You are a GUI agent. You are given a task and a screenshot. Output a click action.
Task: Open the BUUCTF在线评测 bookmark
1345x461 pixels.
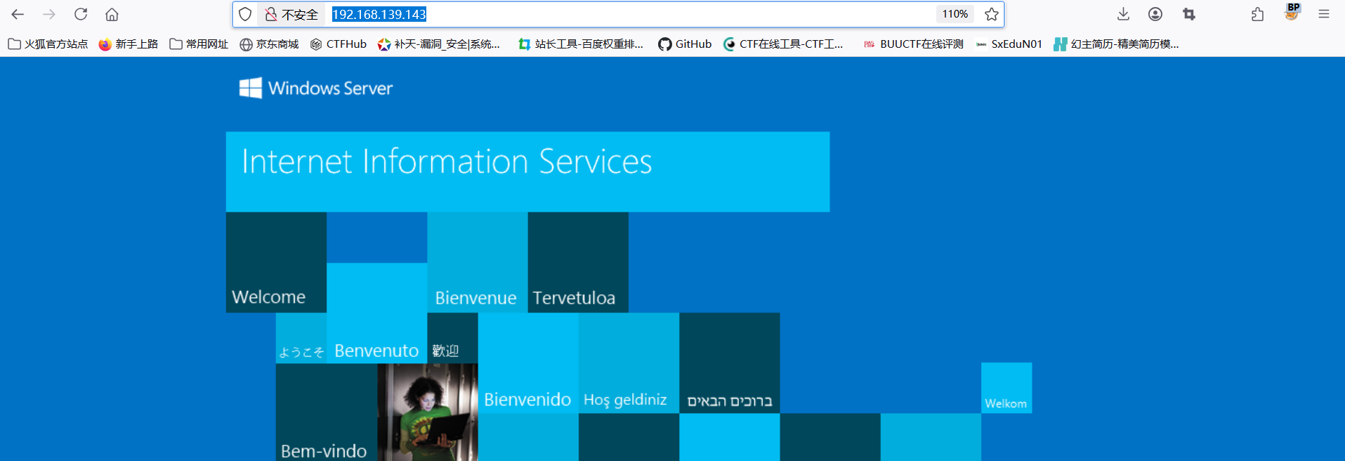[913, 44]
